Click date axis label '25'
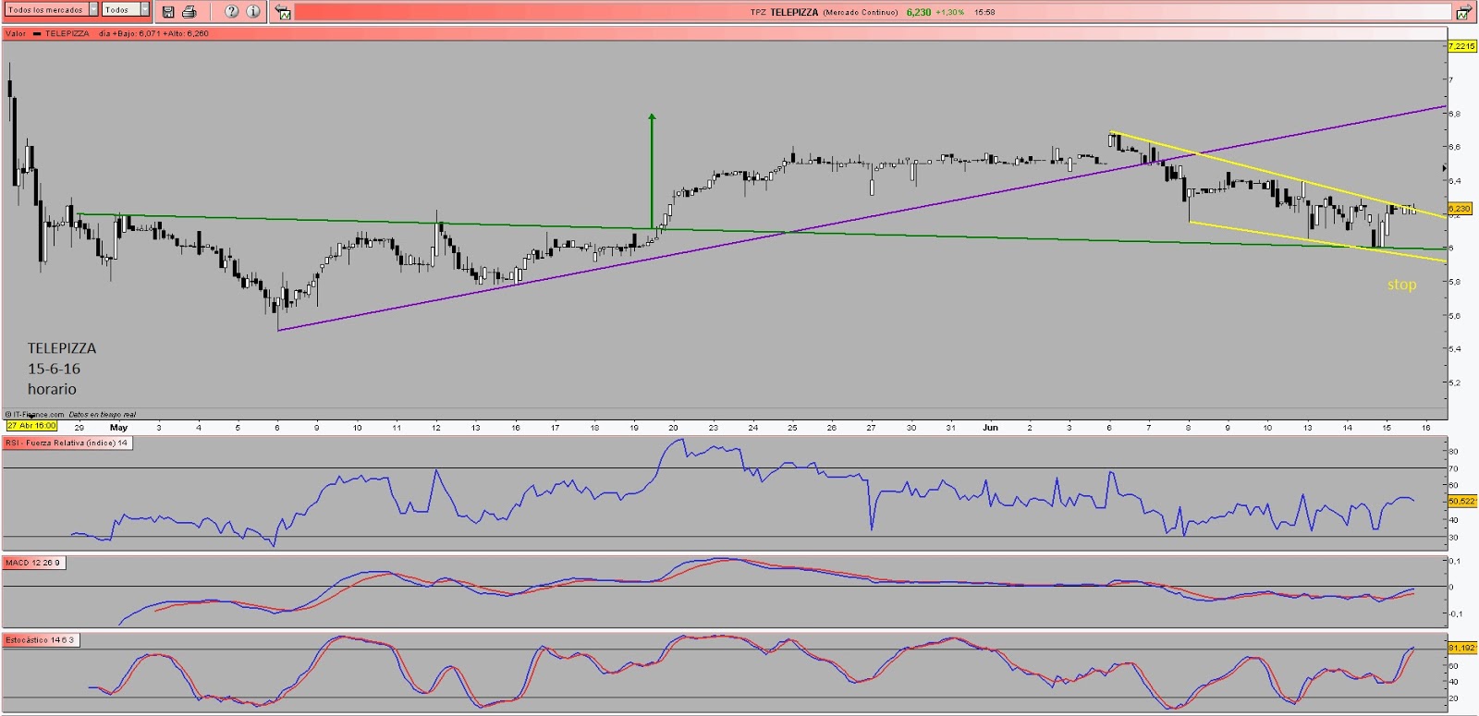The height and width of the screenshot is (716, 1479). (x=792, y=428)
